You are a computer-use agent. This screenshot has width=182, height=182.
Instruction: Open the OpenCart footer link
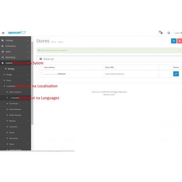[96, 92]
